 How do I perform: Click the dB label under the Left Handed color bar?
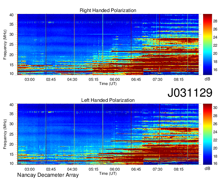[207, 168]
